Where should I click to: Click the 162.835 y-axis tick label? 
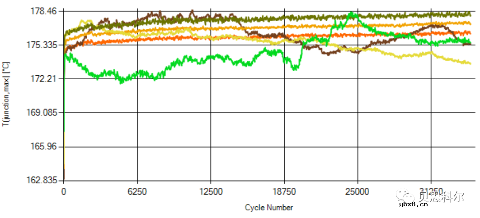coord(42,180)
